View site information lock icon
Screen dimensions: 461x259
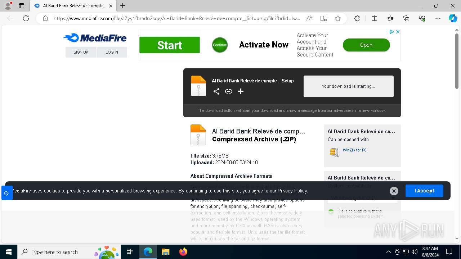45,18
